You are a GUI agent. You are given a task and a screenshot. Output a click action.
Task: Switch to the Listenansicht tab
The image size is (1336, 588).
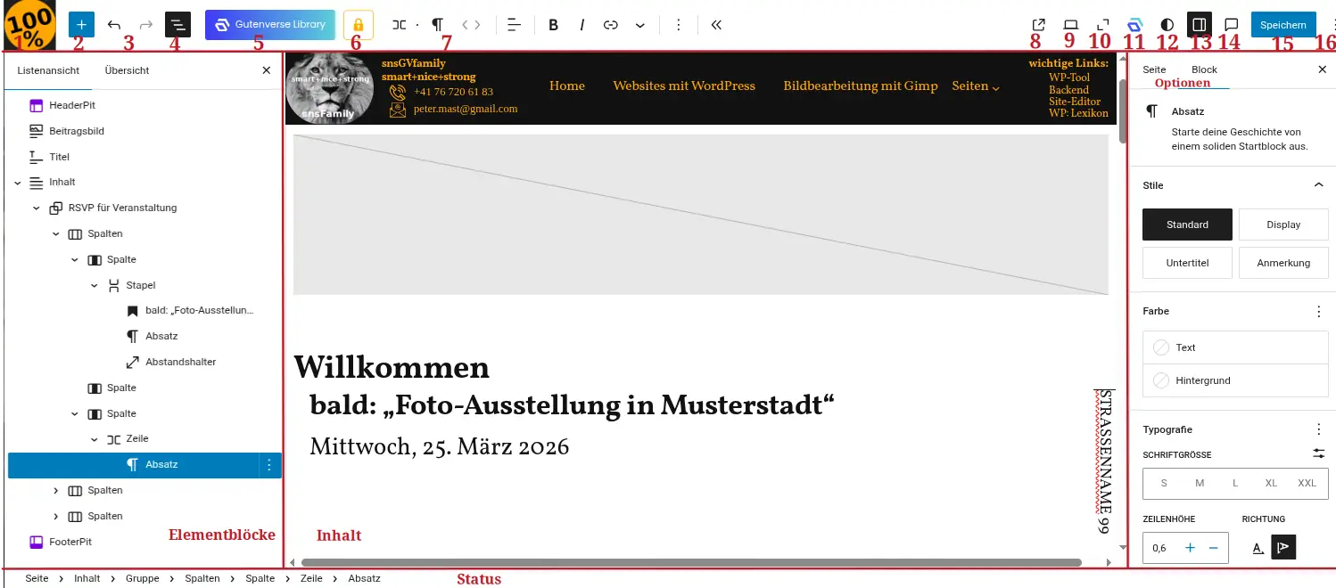(48, 70)
